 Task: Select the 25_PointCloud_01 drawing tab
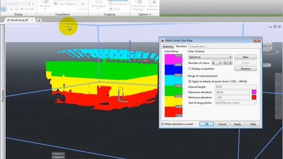tap(18, 20)
